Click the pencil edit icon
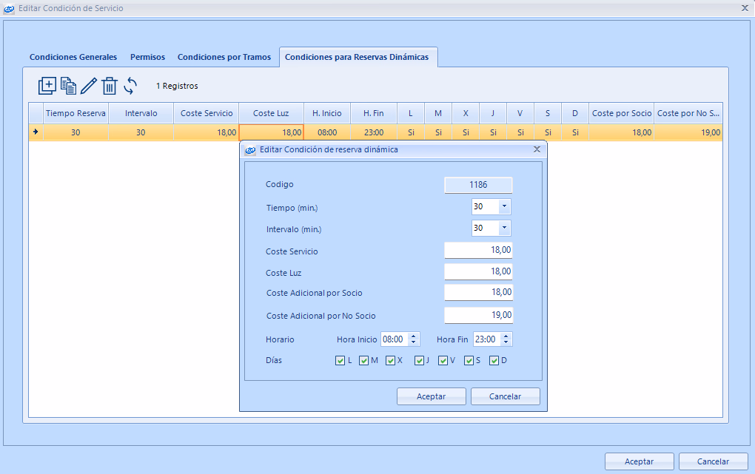 pos(89,86)
